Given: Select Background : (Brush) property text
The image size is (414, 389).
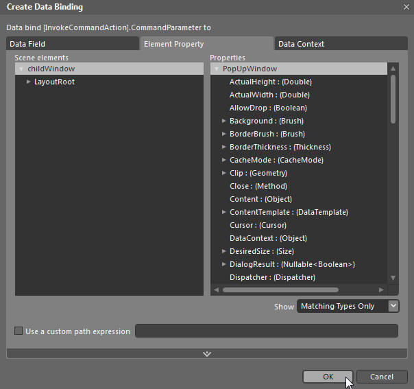Looking at the screenshot, I should pyautogui.click(x=267, y=121).
